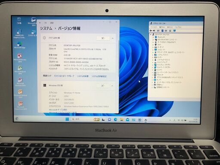This screenshot has height=165, width=220.
Task: Click the Device Manager Help toolbar icon
Action: click(x=162, y=31)
